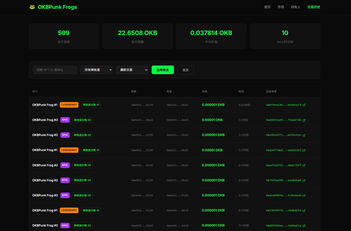Image resolution: width=351 pixels, height=231 pixels.
Task: Open external link icon for hash 0xaf41d755...ebdc7f27
Action: [304, 165]
